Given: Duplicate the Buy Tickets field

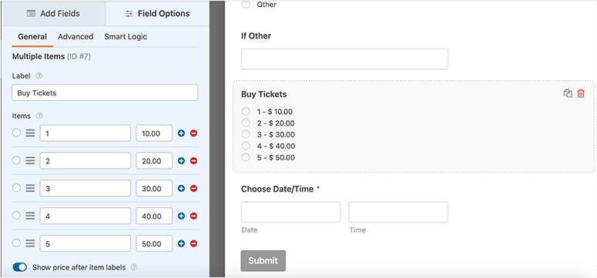Looking at the screenshot, I should tap(568, 93).
